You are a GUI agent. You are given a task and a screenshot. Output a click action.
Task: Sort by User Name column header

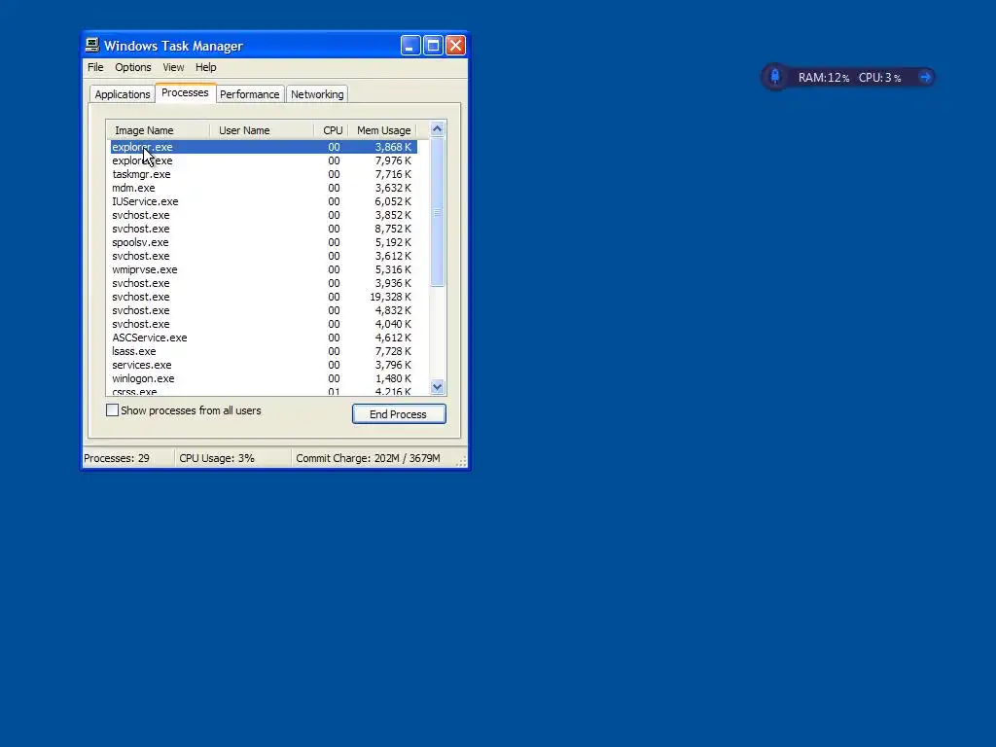click(261, 130)
